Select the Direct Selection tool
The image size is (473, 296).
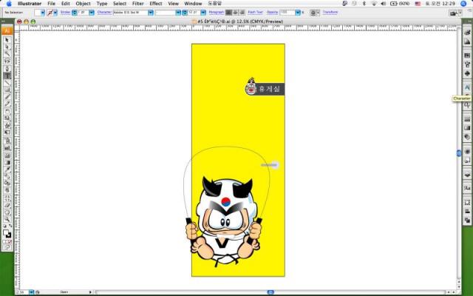pos(7,47)
